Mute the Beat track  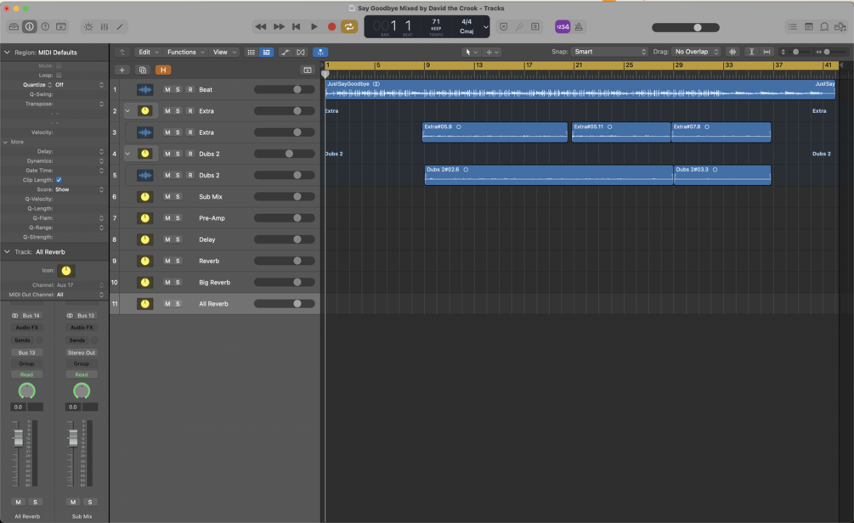[x=167, y=90]
